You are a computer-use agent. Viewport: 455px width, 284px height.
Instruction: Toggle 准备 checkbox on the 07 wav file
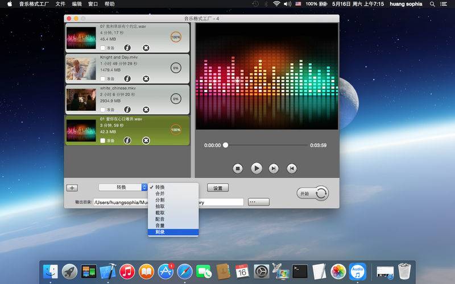pyautogui.click(x=102, y=48)
